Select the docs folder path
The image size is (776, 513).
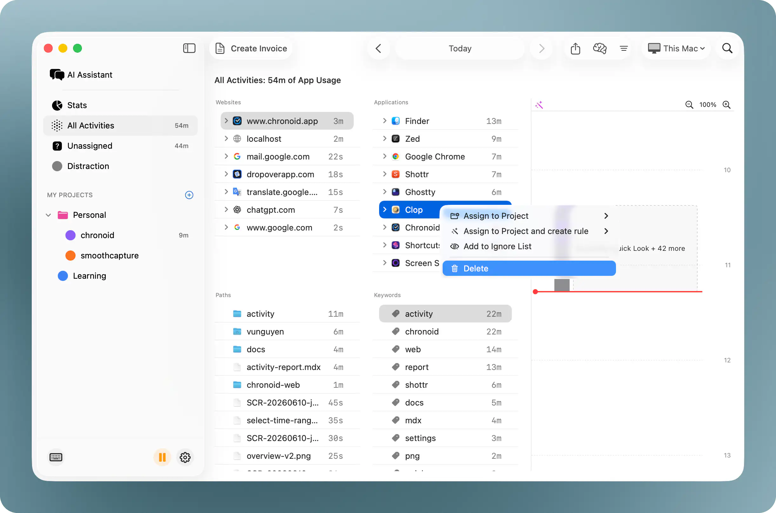(x=287, y=349)
